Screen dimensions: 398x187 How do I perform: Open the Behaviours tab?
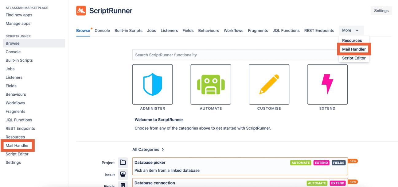[209, 30]
